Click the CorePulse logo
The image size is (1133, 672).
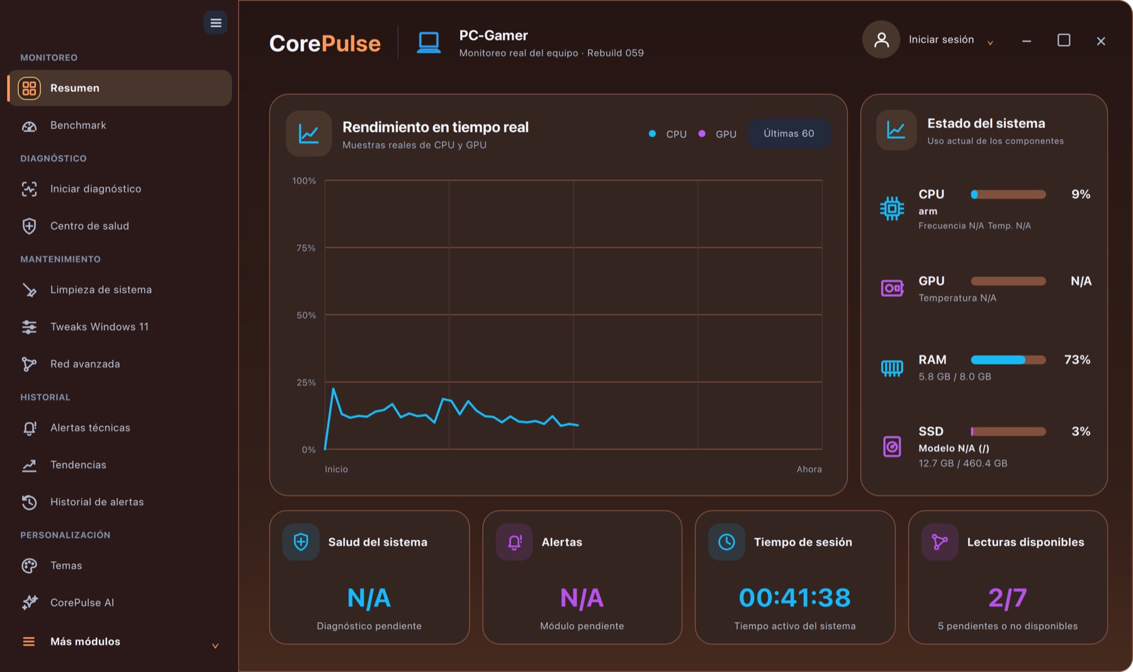pos(325,43)
